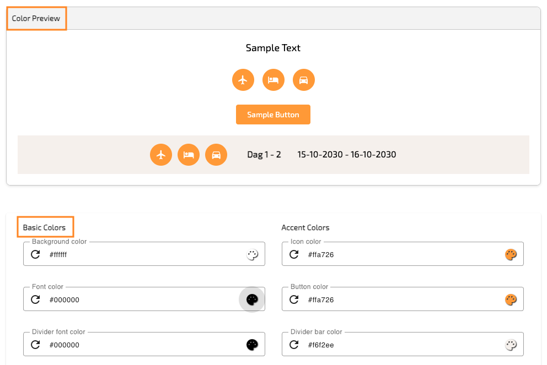The image size is (547, 365).
Task: Click the Sample Button
Action: pos(273,115)
